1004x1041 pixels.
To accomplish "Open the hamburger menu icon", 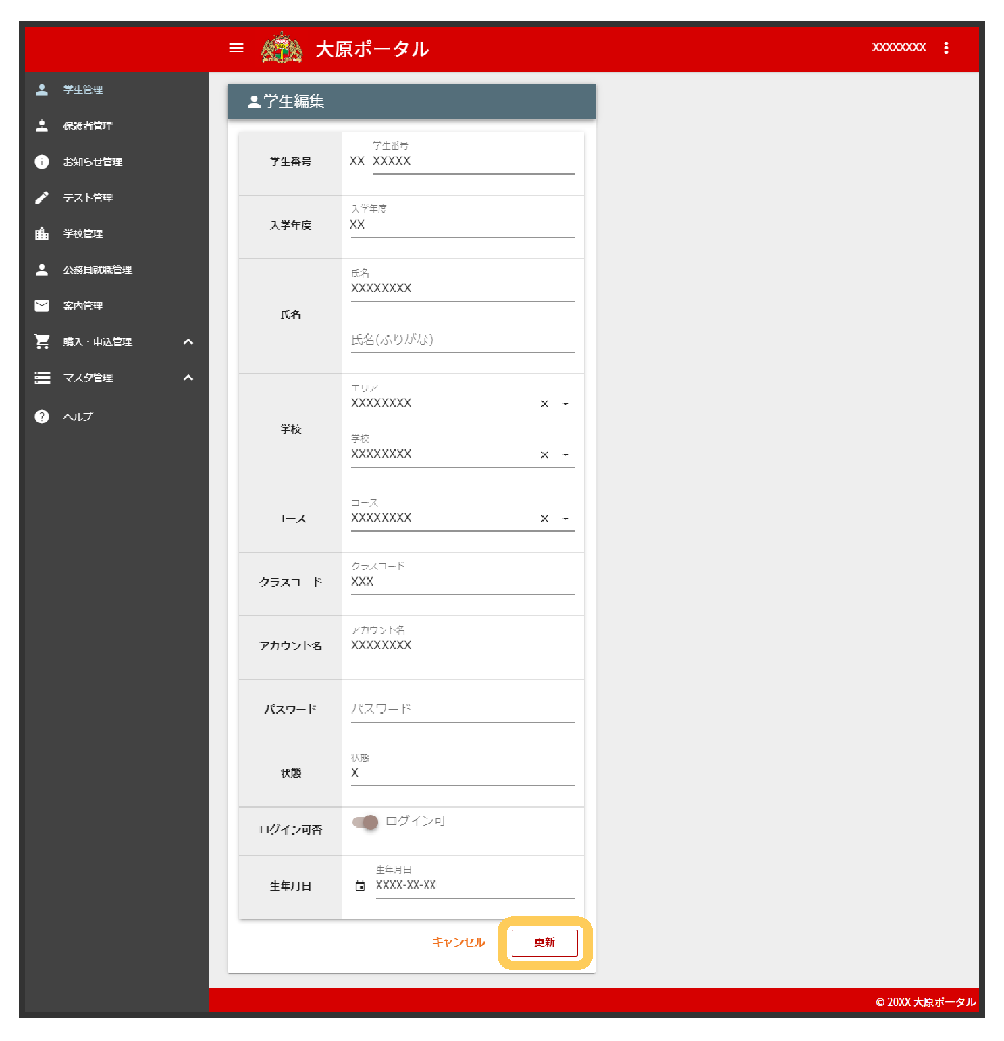I will pyautogui.click(x=236, y=48).
